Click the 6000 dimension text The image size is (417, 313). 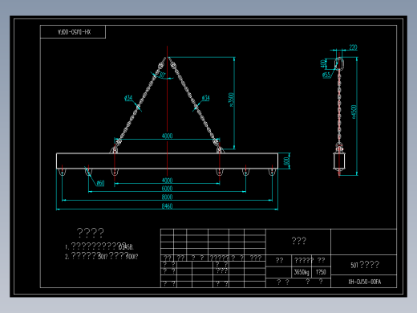pyautogui.click(x=167, y=189)
